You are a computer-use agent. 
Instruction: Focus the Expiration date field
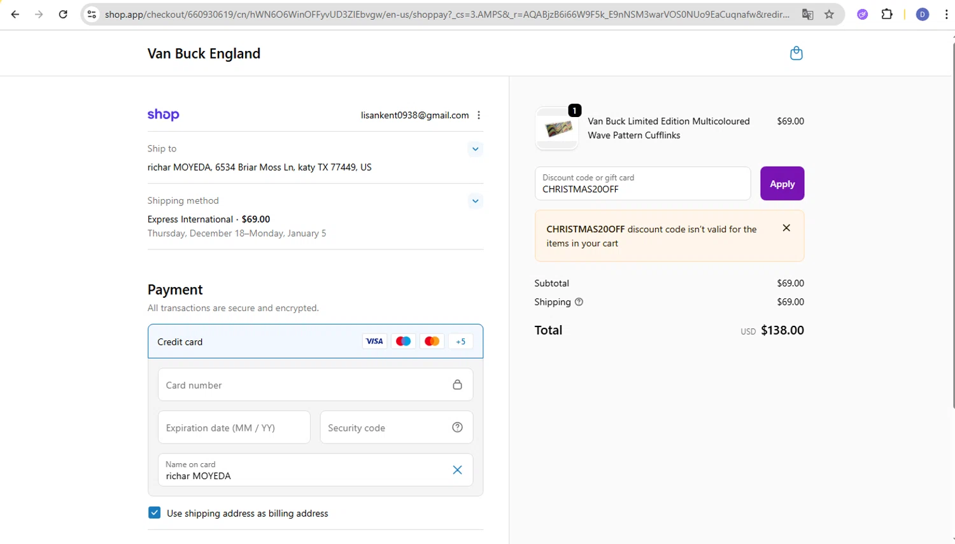234,428
